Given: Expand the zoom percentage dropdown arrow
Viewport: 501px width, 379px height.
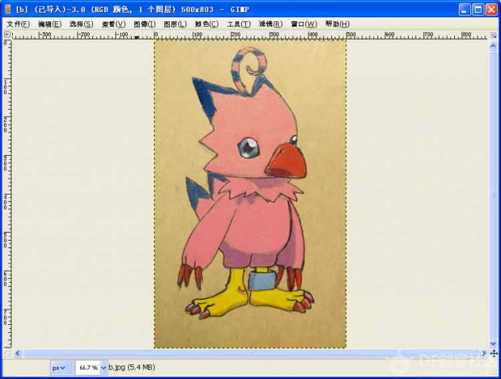Looking at the screenshot, I should [103, 368].
